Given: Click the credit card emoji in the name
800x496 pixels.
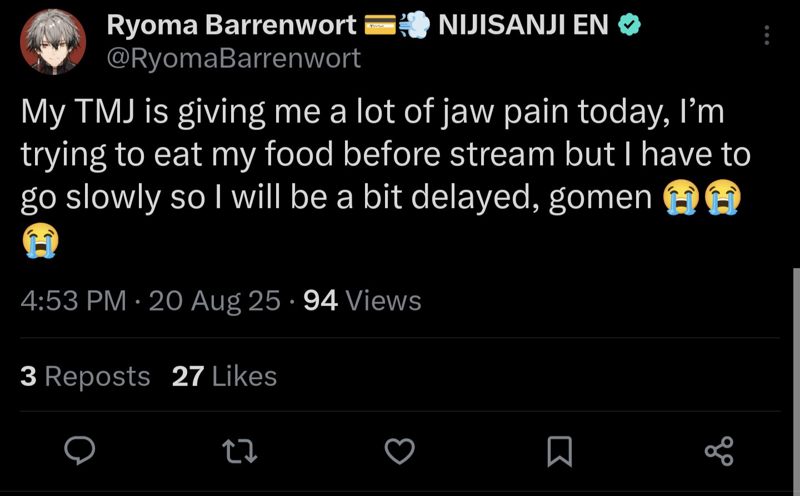Looking at the screenshot, I should click(380, 24).
